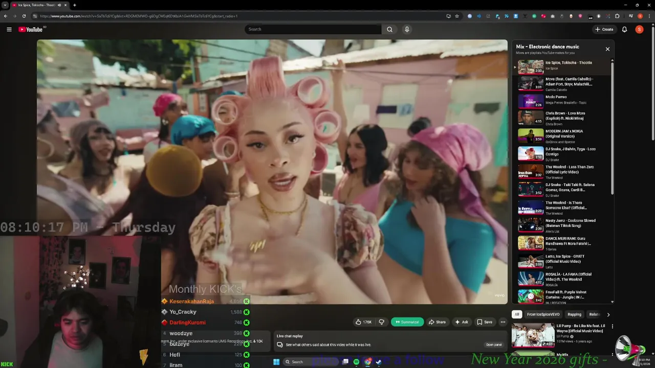Open the more actions ellipsis under video
This screenshot has width=655, height=368.
click(503, 322)
